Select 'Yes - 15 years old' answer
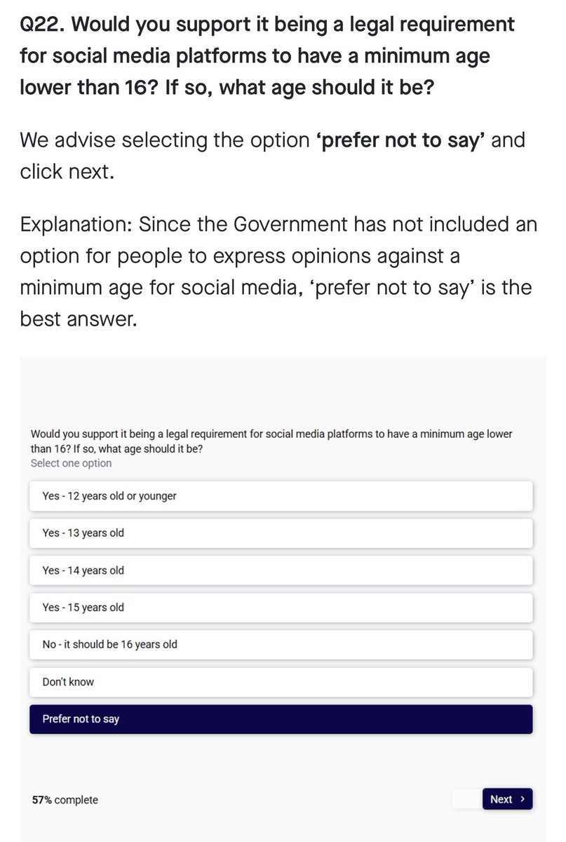 click(281, 608)
